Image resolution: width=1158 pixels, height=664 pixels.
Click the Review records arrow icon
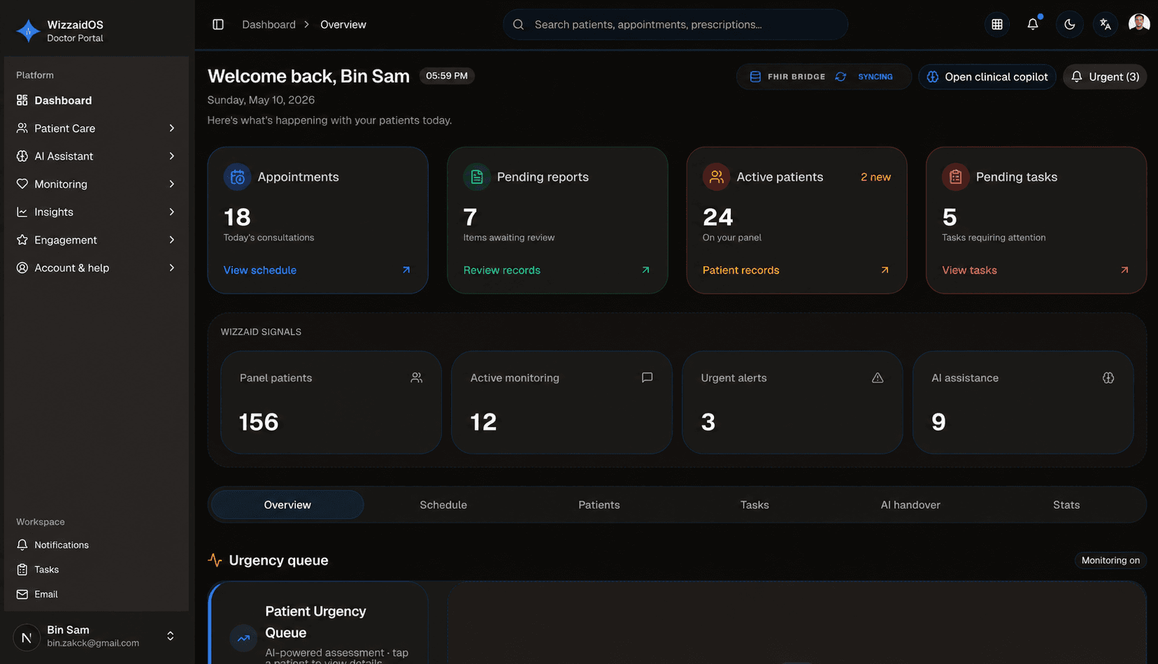(645, 270)
